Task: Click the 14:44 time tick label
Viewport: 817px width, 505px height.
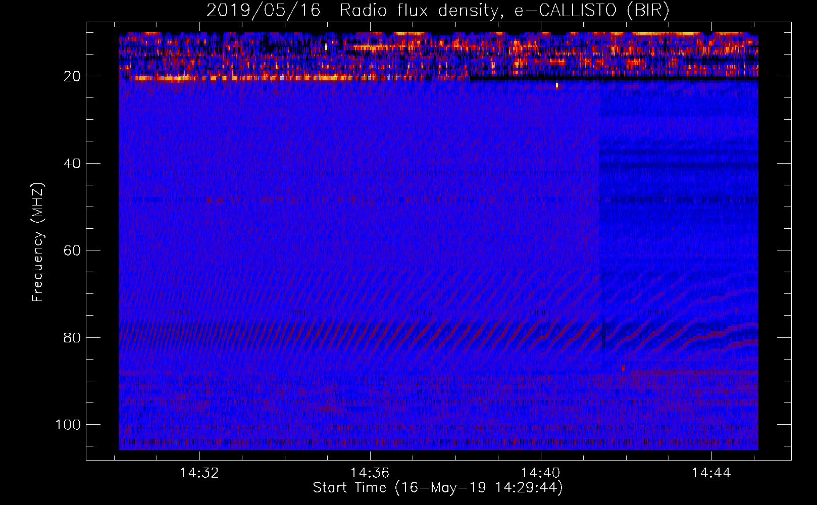Action: coord(711,473)
